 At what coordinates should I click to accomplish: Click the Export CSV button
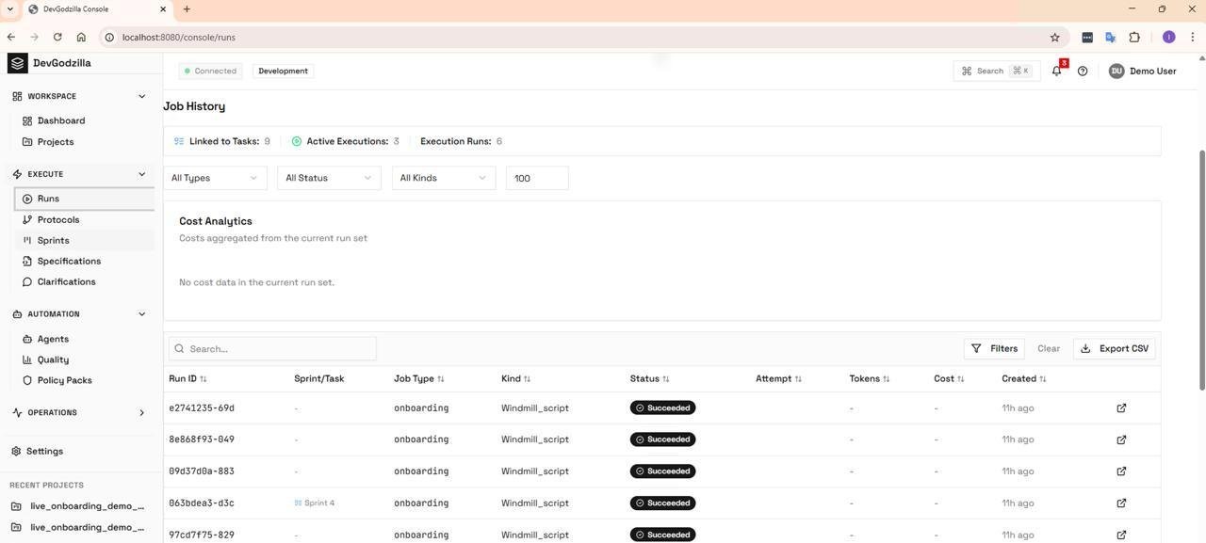click(1115, 349)
